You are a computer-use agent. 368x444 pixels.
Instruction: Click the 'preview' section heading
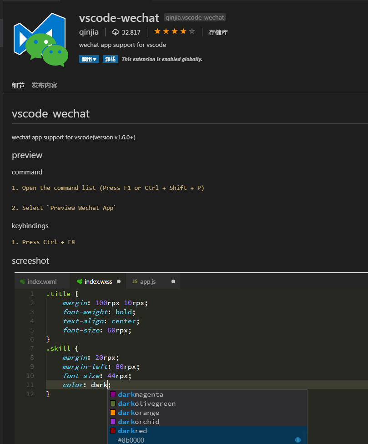point(27,155)
